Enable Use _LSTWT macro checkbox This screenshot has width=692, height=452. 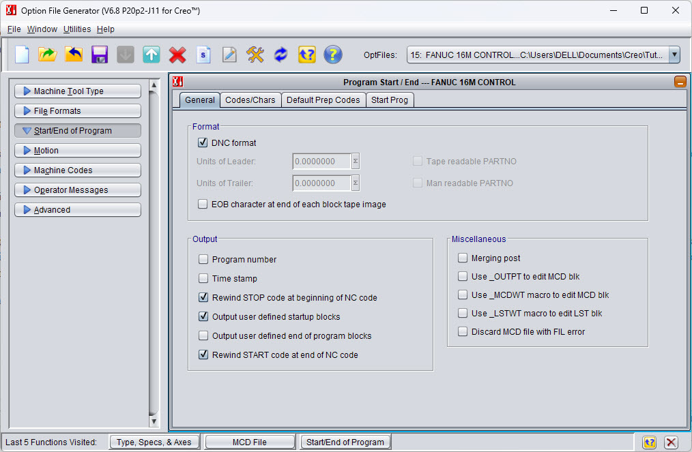(463, 313)
